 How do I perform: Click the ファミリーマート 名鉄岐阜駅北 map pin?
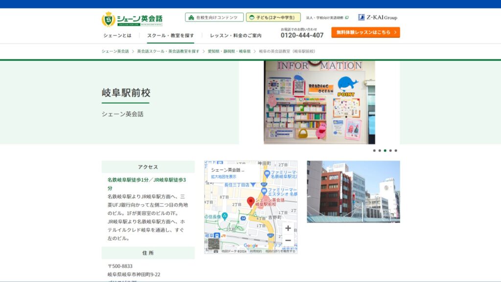pos(267,174)
